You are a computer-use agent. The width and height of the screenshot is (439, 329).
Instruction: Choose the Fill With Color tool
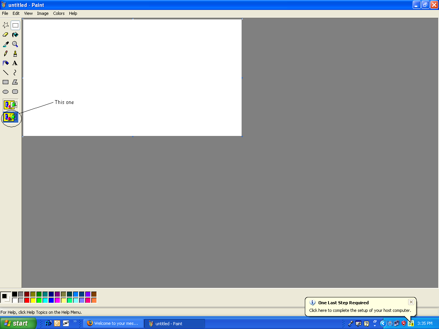[x=15, y=34]
